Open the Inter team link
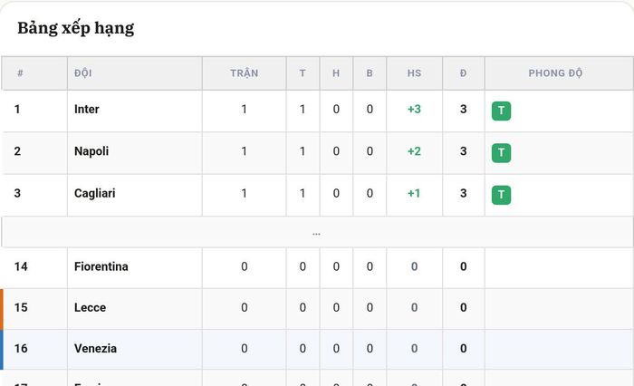Image resolution: width=634 pixels, height=386 pixels. pos(87,110)
